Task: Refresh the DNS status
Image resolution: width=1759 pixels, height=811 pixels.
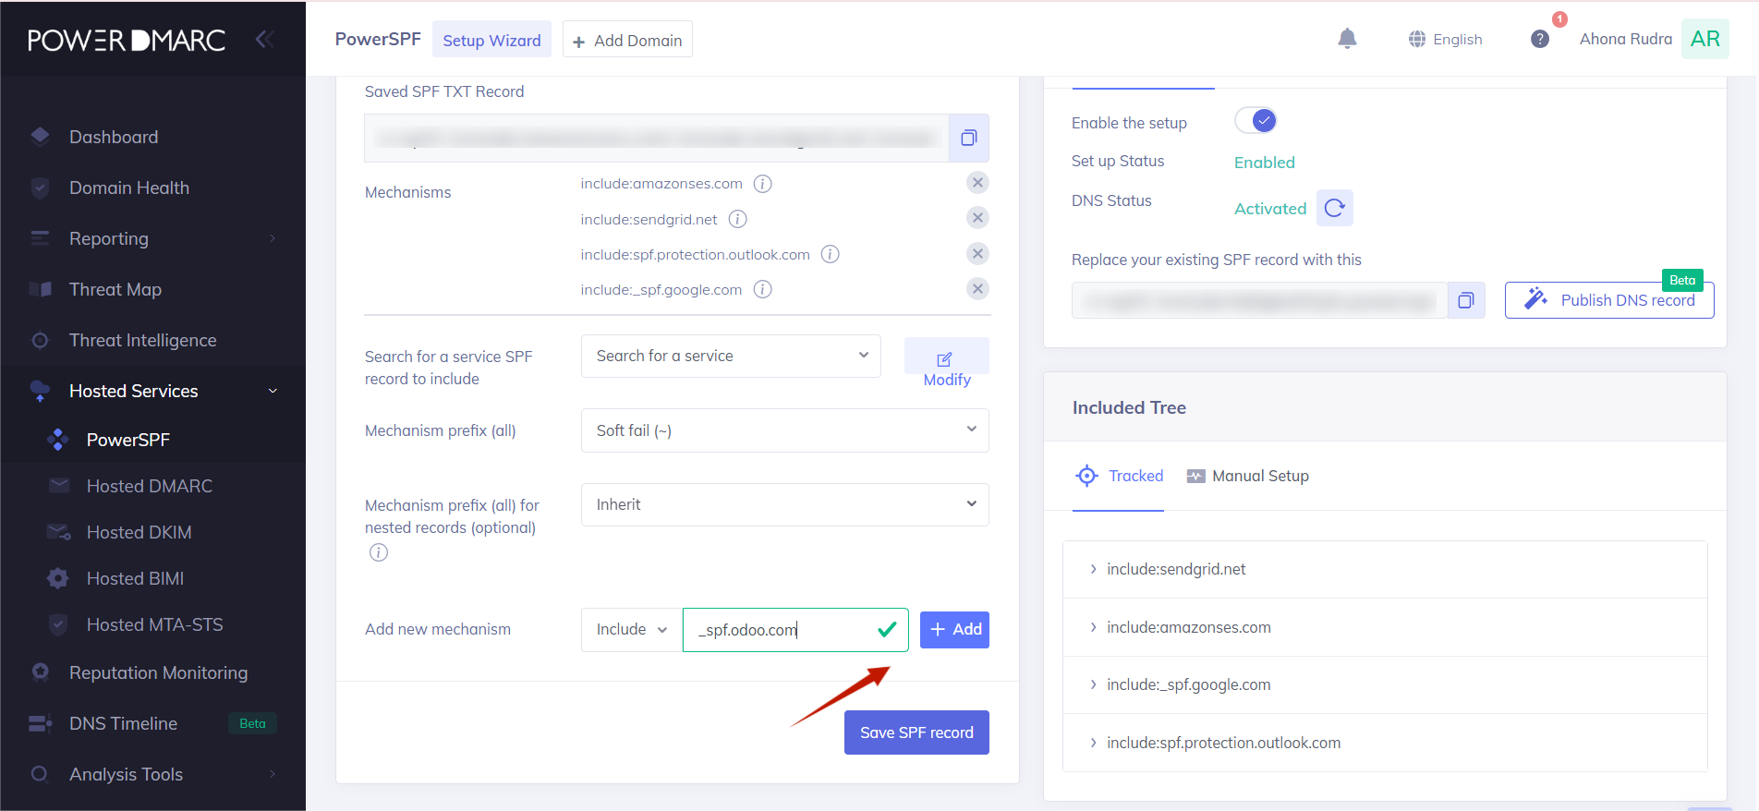Action: click(1334, 208)
